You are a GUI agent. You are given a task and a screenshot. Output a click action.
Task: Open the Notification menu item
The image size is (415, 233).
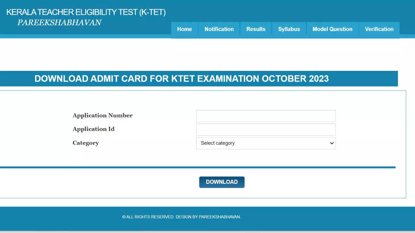click(219, 29)
